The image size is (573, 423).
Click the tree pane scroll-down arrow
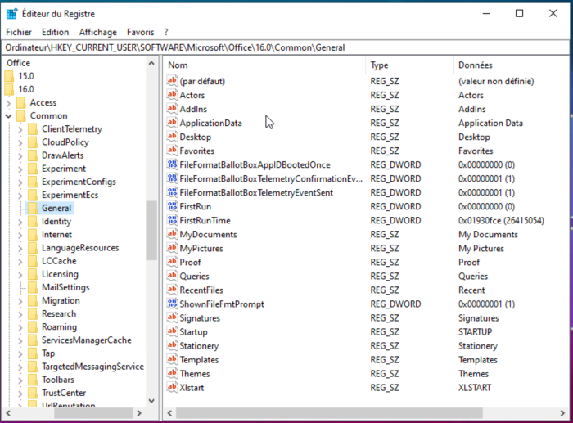(151, 401)
